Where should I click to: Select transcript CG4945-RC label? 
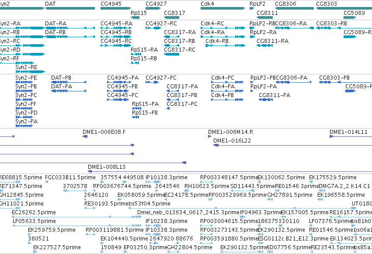click(x=116, y=41)
